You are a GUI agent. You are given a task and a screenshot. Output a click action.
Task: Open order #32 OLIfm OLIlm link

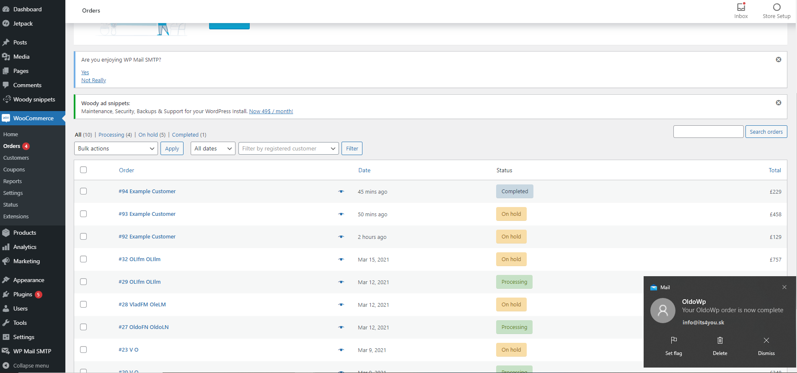pyautogui.click(x=140, y=259)
